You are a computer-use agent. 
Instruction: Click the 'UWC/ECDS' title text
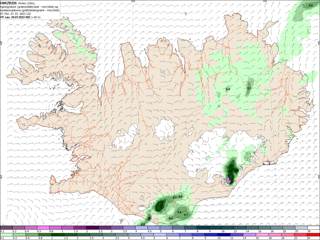point(8,3)
